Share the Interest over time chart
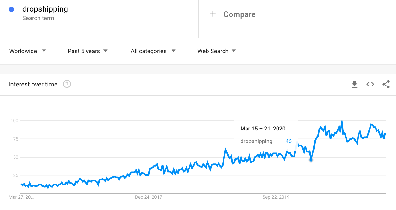The image size is (396, 210). coord(386,84)
